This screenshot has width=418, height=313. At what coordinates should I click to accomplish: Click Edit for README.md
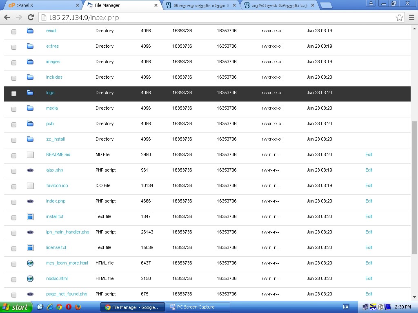point(369,154)
